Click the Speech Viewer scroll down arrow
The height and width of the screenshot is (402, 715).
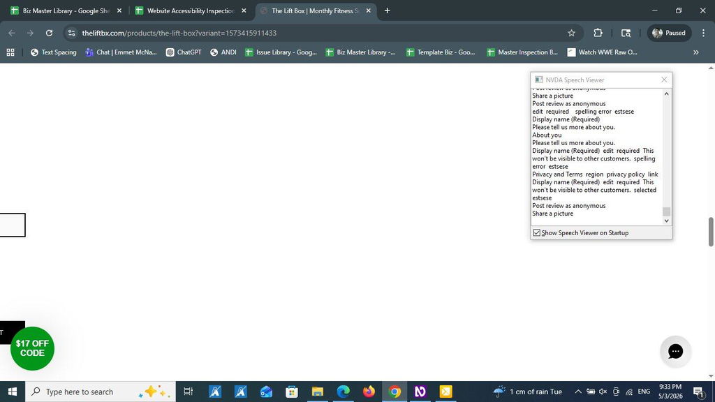pos(666,221)
